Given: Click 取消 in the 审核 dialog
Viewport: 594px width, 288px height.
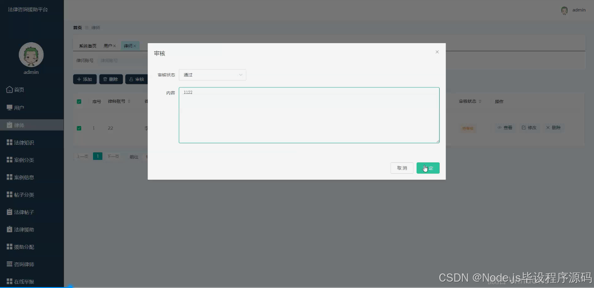Looking at the screenshot, I should click(402, 168).
